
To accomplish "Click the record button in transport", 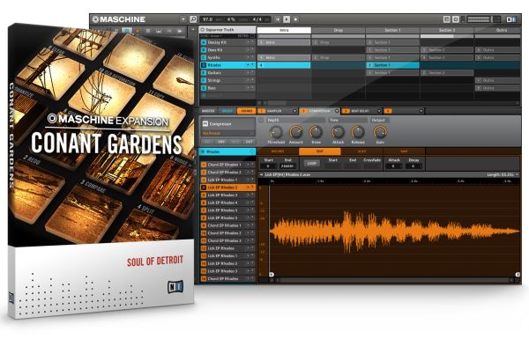I will pyautogui.click(x=295, y=19).
